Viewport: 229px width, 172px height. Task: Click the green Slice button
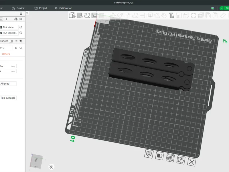coord(227,8)
